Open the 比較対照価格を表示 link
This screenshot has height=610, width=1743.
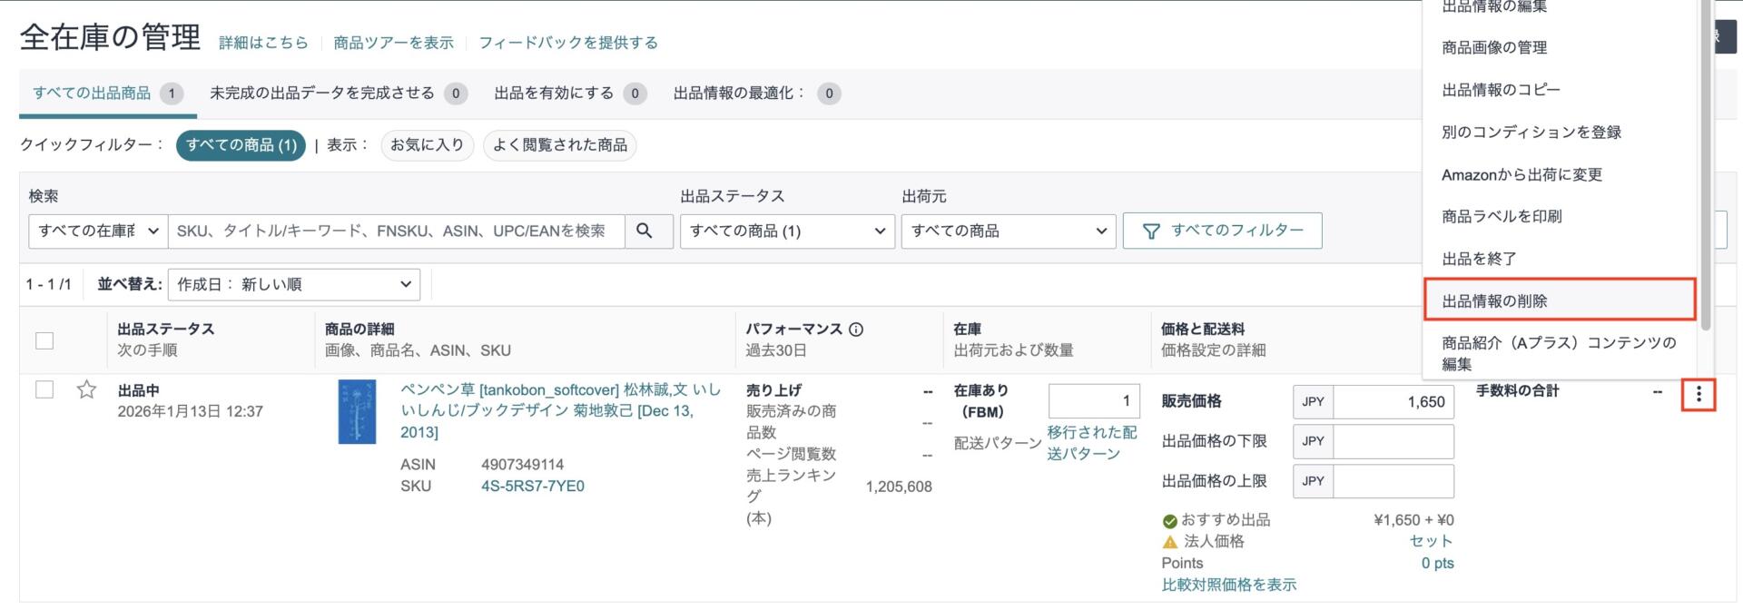[1229, 585]
